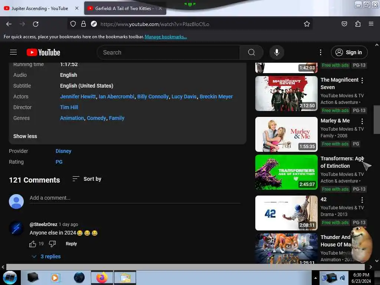The image size is (380, 285).
Task: Open taskbar clock showing 6:30 PM
Action: (361, 278)
